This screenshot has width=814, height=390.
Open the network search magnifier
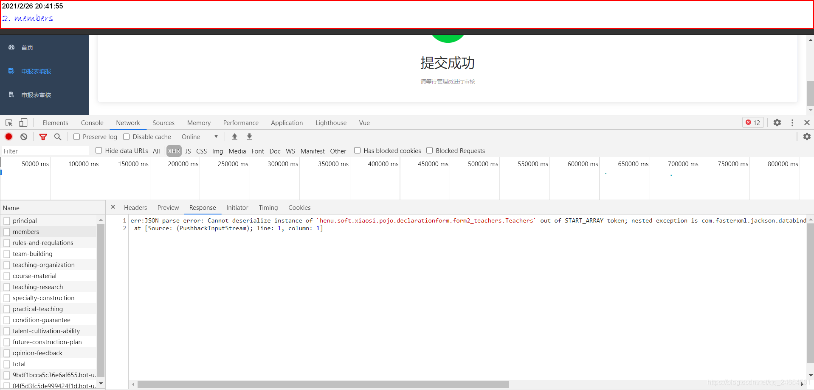pyautogui.click(x=58, y=136)
